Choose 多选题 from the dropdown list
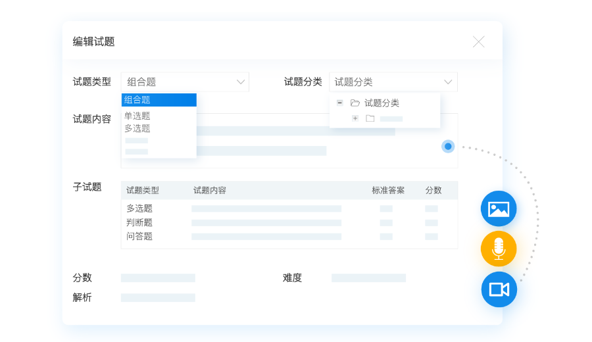 137,128
